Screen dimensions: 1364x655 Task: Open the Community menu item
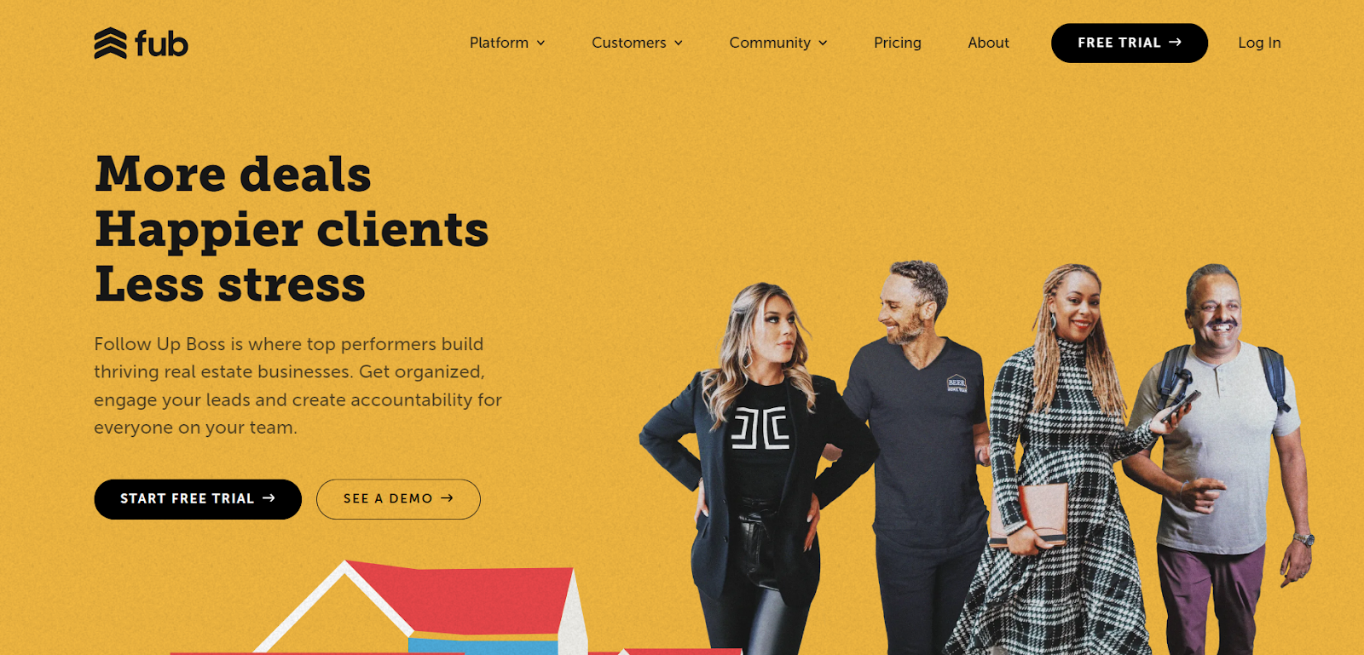(777, 43)
